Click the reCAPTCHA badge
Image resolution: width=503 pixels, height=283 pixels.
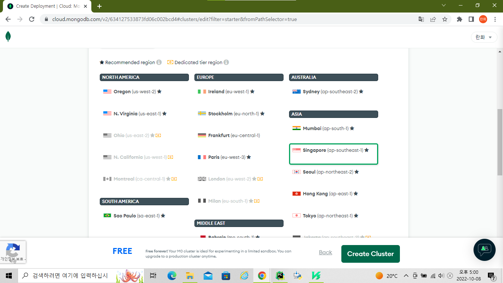click(x=13, y=252)
